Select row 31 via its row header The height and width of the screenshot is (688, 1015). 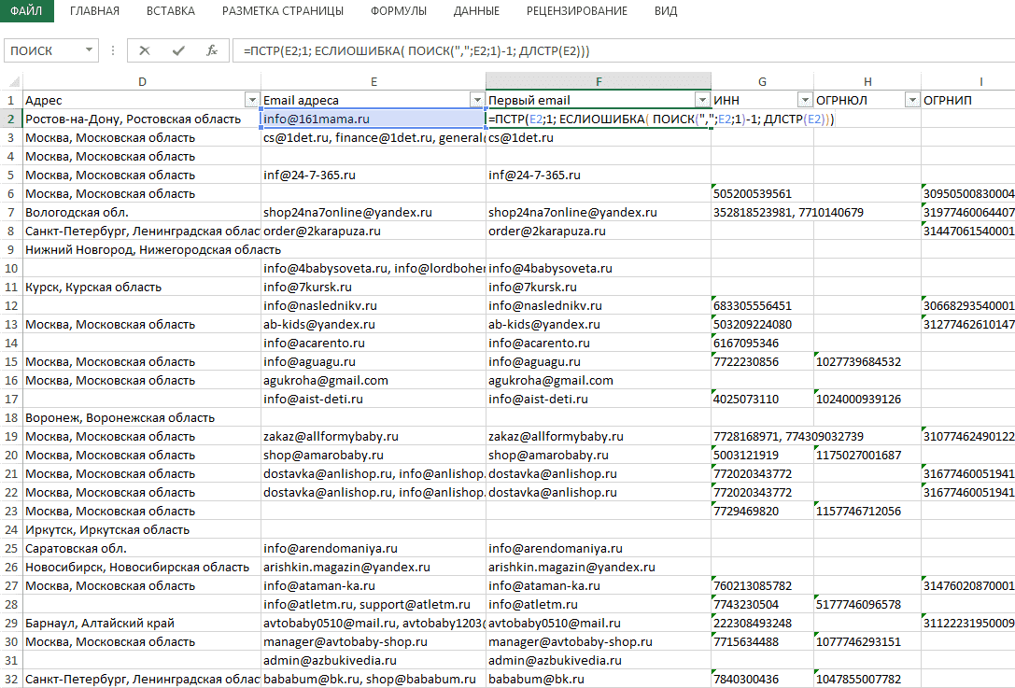point(11,661)
